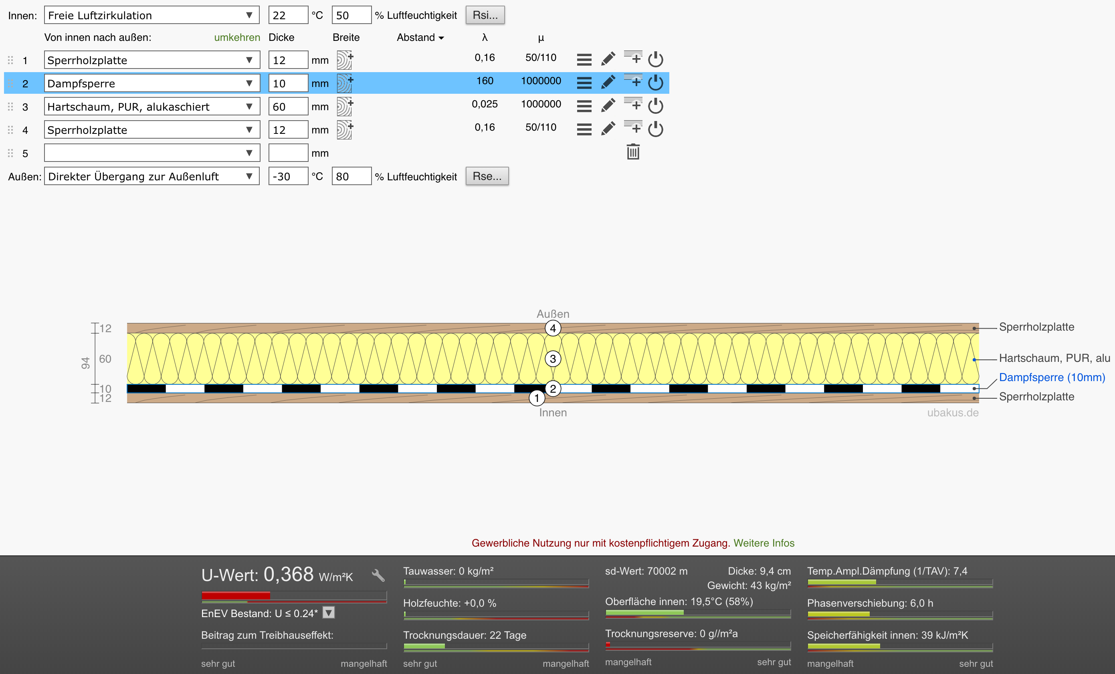Insert layer via plus icon in row 1
The height and width of the screenshot is (674, 1115).
633,57
